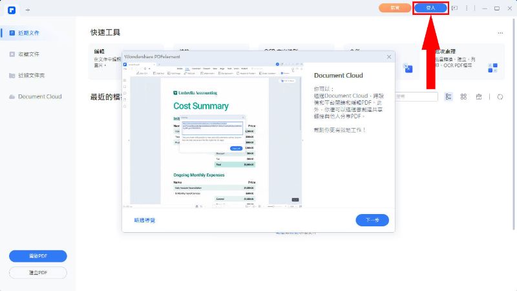Click the blue convert tool icon
Viewport: 517px width, 291px height.
tap(408, 69)
